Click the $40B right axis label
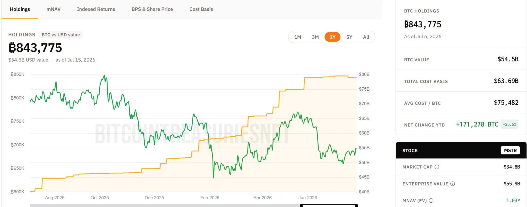This screenshot has height=207, width=527. (x=364, y=192)
